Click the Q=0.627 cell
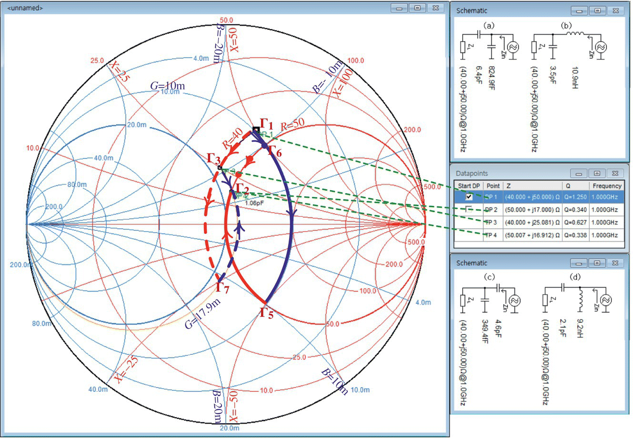This screenshot has height=438, width=633. coord(575,222)
